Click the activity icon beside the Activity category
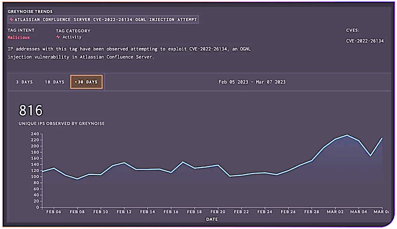Image resolution: width=397 pixels, height=229 pixels. (x=58, y=37)
